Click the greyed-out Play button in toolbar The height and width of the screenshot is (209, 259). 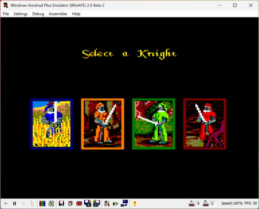click(x=6, y=204)
